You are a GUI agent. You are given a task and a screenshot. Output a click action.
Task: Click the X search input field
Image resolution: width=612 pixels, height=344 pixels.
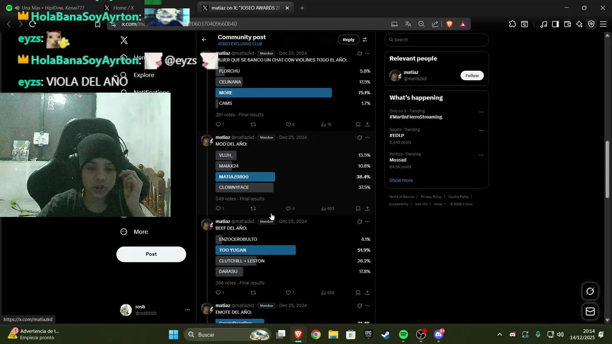[x=437, y=40]
